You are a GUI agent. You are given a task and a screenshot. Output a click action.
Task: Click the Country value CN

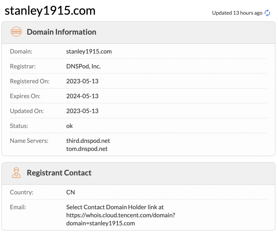71,192
